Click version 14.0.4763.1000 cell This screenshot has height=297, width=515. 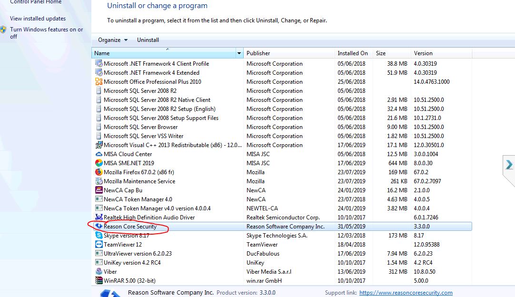(432, 81)
